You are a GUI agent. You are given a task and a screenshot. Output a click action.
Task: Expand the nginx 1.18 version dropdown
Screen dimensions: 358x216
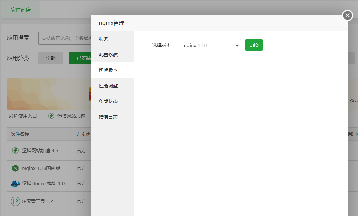pyautogui.click(x=210, y=45)
